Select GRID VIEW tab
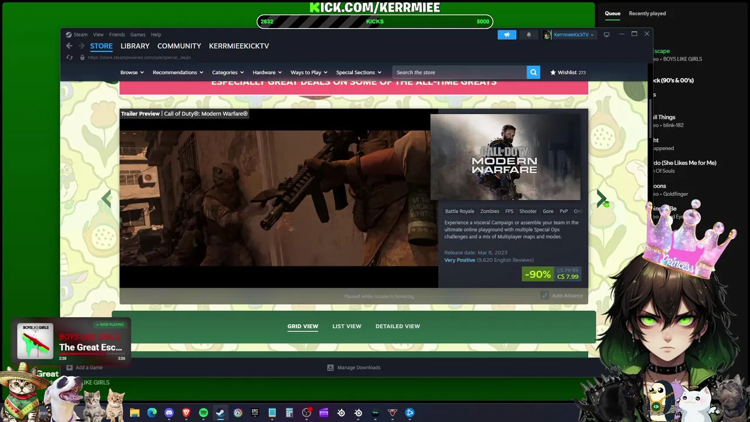Image resolution: width=750 pixels, height=422 pixels. pos(303,326)
